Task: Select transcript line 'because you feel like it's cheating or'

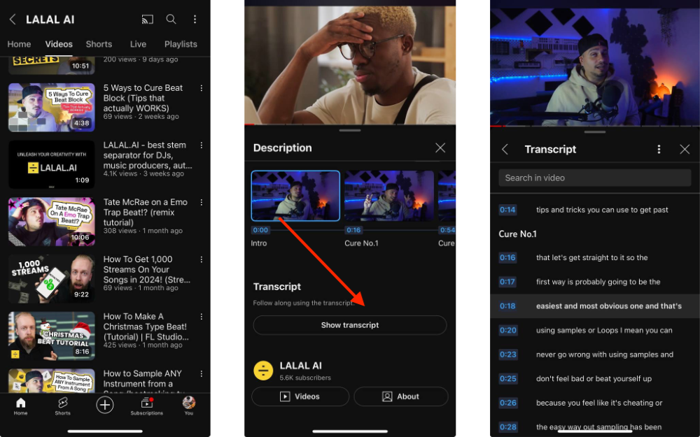Action: [599, 403]
